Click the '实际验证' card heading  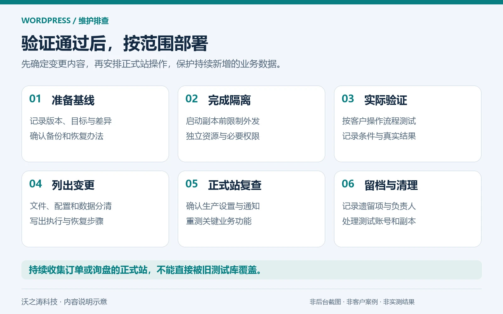[386, 100]
